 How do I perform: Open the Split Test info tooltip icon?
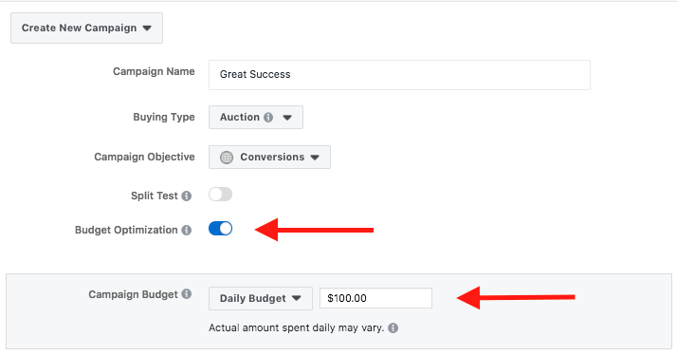(187, 196)
